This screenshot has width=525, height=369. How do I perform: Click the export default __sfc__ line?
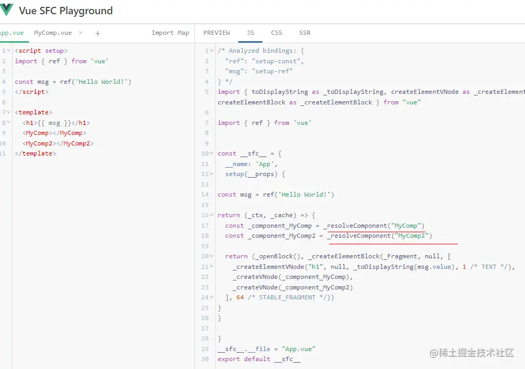point(259,359)
